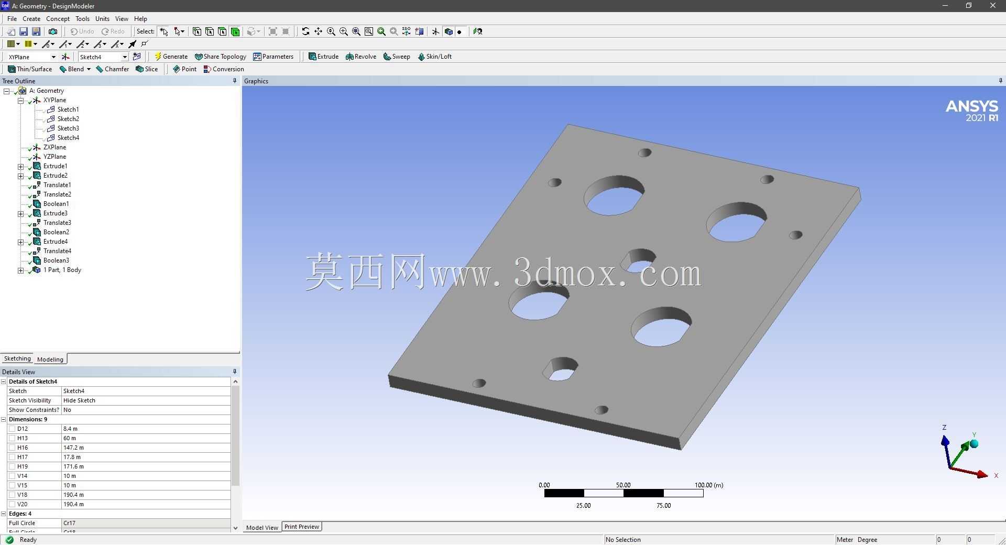Click the Chamfer tool

click(x=113, y=69)
